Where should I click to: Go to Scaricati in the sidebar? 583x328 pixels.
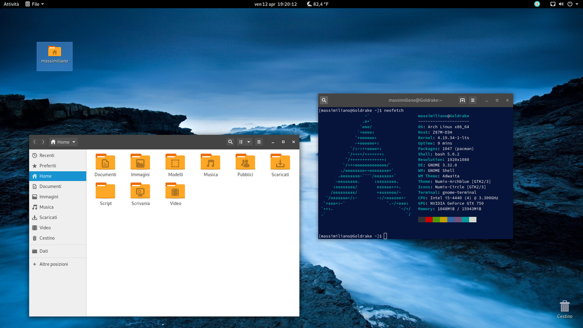58,217
